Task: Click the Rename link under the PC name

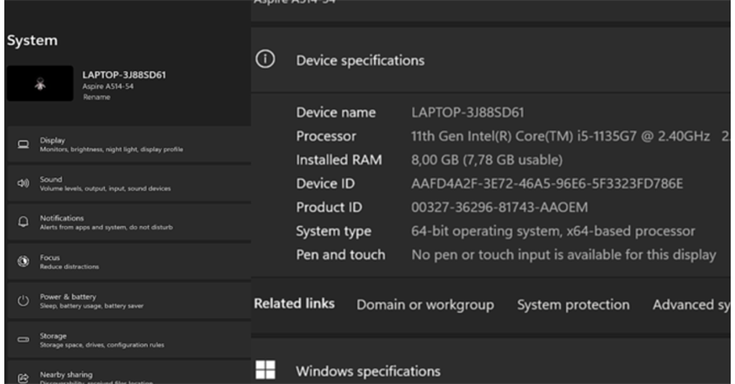Action: pyautogui.click(x=97, y=97)
